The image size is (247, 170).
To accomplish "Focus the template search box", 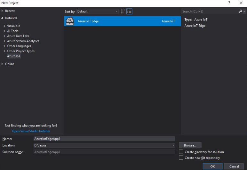I will click(210, 11).
